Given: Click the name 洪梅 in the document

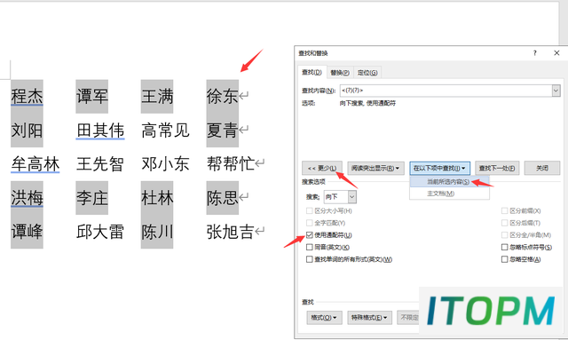Looking at the screenshot, I should [27, 198].
